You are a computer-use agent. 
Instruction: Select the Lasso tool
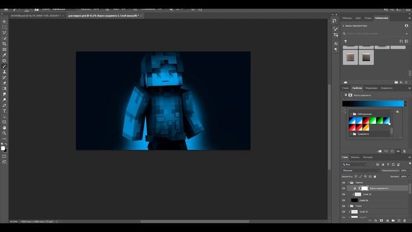point(5,32)
